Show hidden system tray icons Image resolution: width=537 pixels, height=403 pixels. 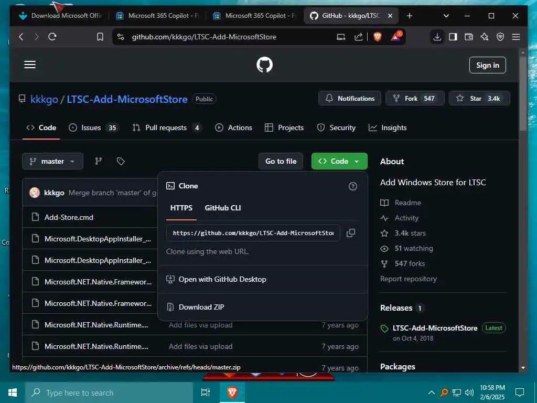coord(432,393)
